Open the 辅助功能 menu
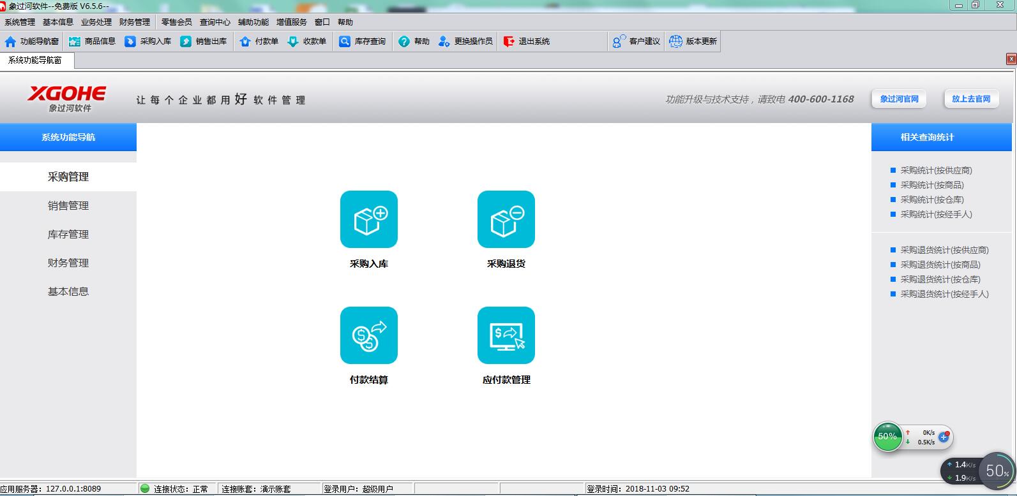The image size is (1017, 496). tap(253, 22)
